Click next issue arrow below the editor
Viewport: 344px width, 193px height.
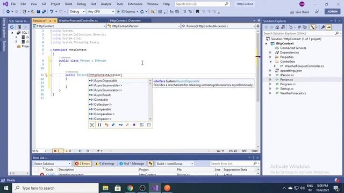point(87,151)
